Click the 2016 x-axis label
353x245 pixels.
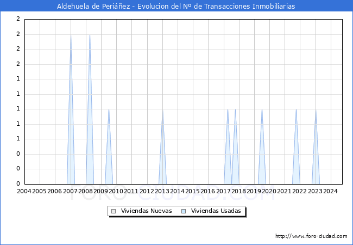(x=207, y=191)
